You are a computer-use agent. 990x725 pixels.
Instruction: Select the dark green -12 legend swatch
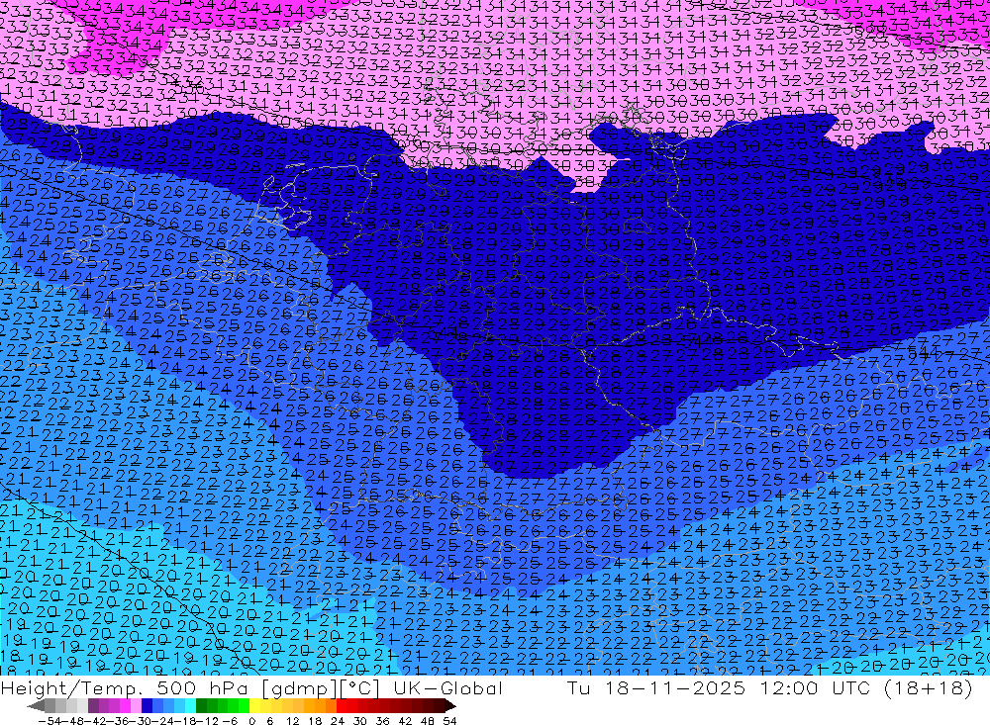coord(201,706)
